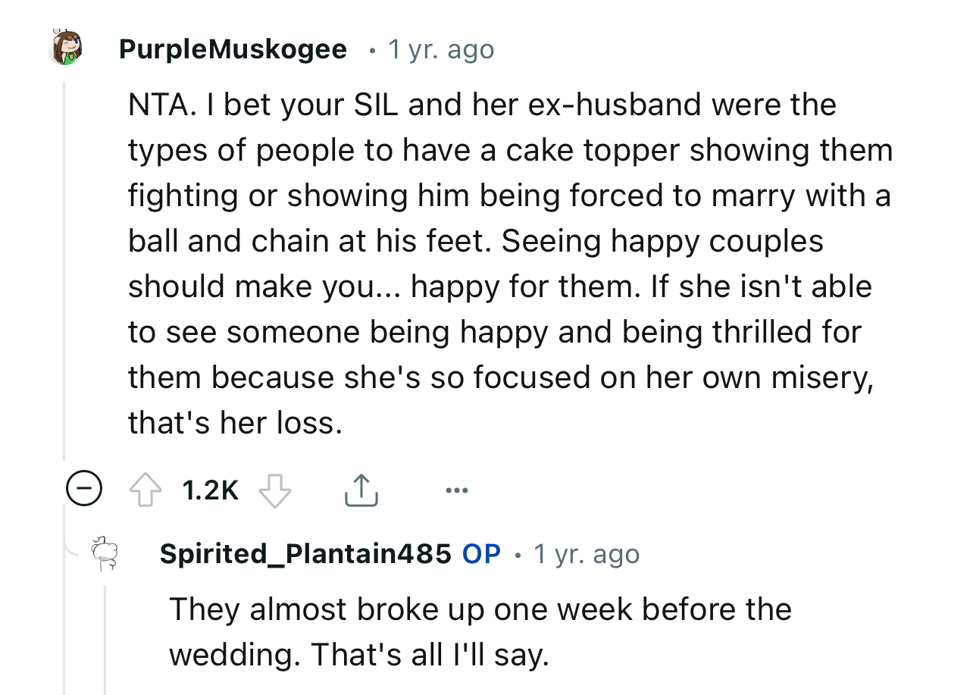Share PurpleMuskogee's comment
The image size is (973, 695).
[x=361, y=490]
